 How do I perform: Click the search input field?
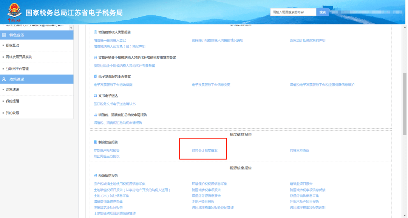coord(293,12)
